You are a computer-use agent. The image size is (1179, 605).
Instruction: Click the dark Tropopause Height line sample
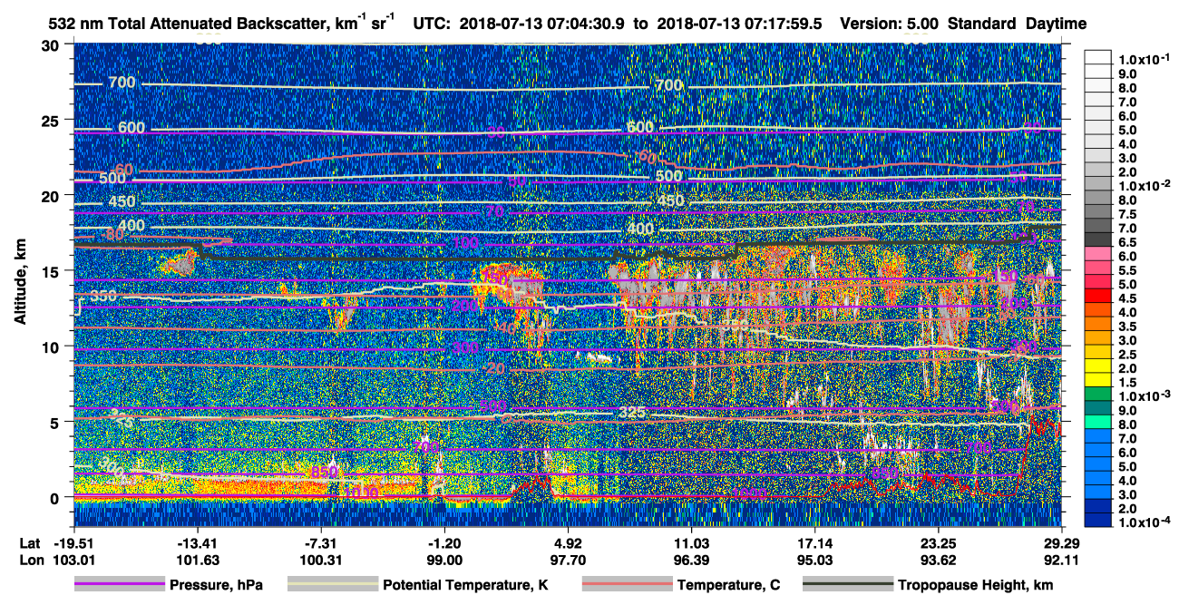848,585
